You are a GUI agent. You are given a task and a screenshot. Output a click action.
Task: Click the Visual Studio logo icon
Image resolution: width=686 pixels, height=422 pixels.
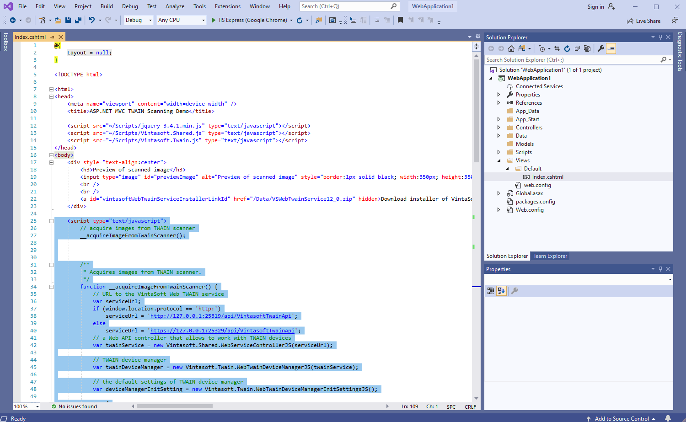[x=8, y=6]
